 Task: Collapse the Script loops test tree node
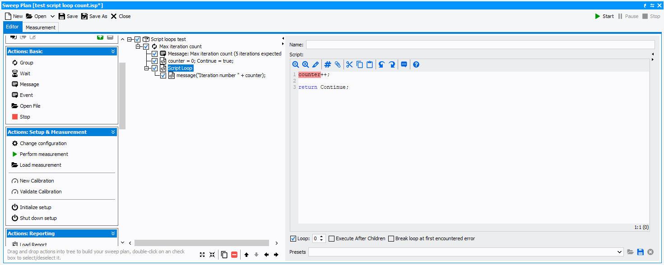[x=130, y=39]
